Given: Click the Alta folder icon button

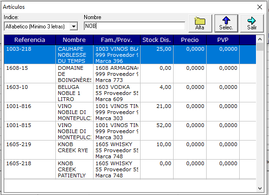Looking at the screenshot, I should (200, 23).
